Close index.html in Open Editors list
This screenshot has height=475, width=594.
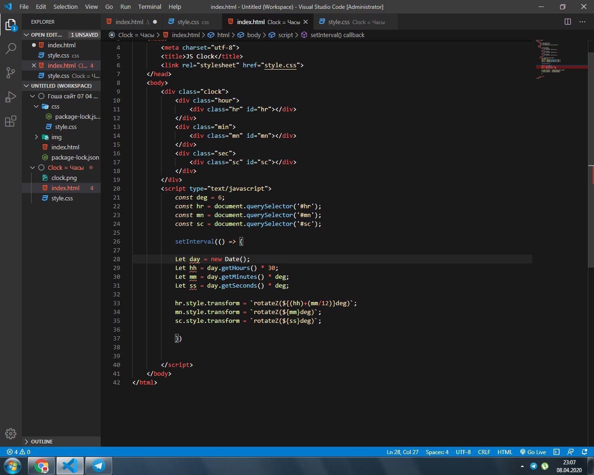tap(34, 65)
